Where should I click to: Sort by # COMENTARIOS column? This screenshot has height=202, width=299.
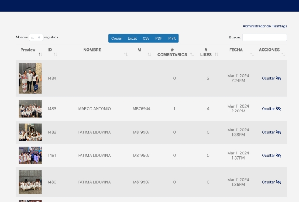[172, 52]
